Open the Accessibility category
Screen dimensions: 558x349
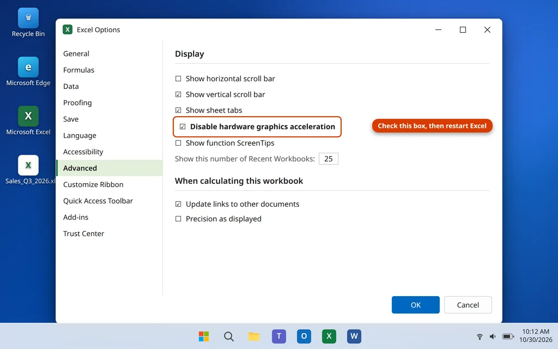109,152
